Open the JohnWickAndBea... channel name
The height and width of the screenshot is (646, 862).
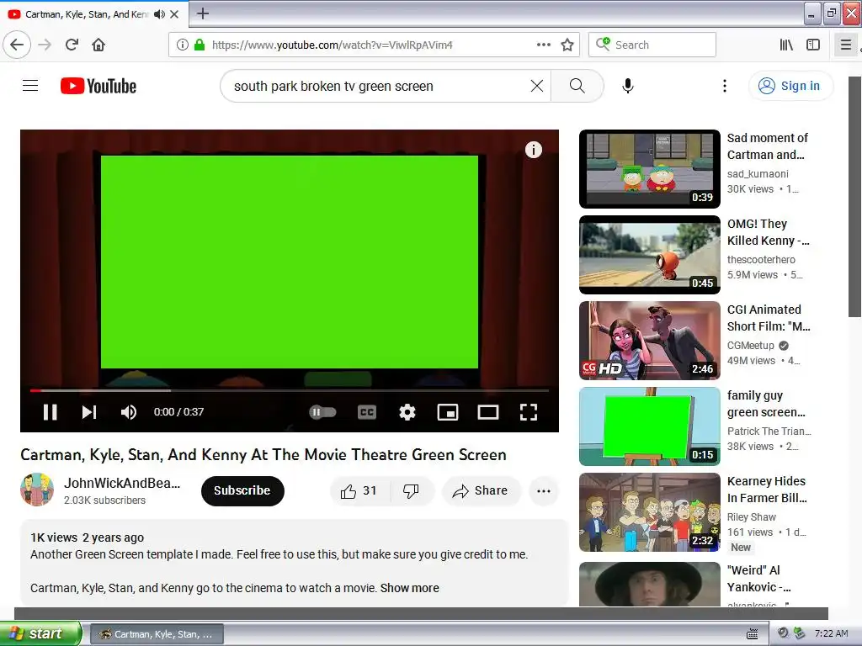[x=122, y=483]
